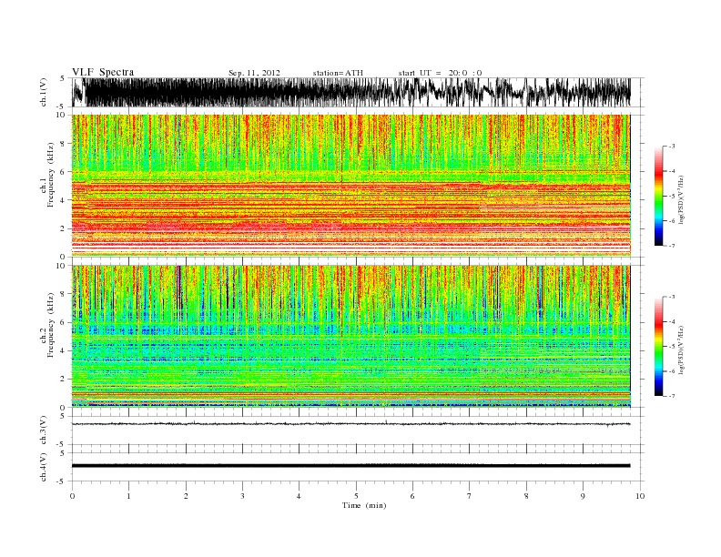Click the 'ch.1(V)' waveform axis label
This screenshot has width=721, height=557.
click(44, 92)
